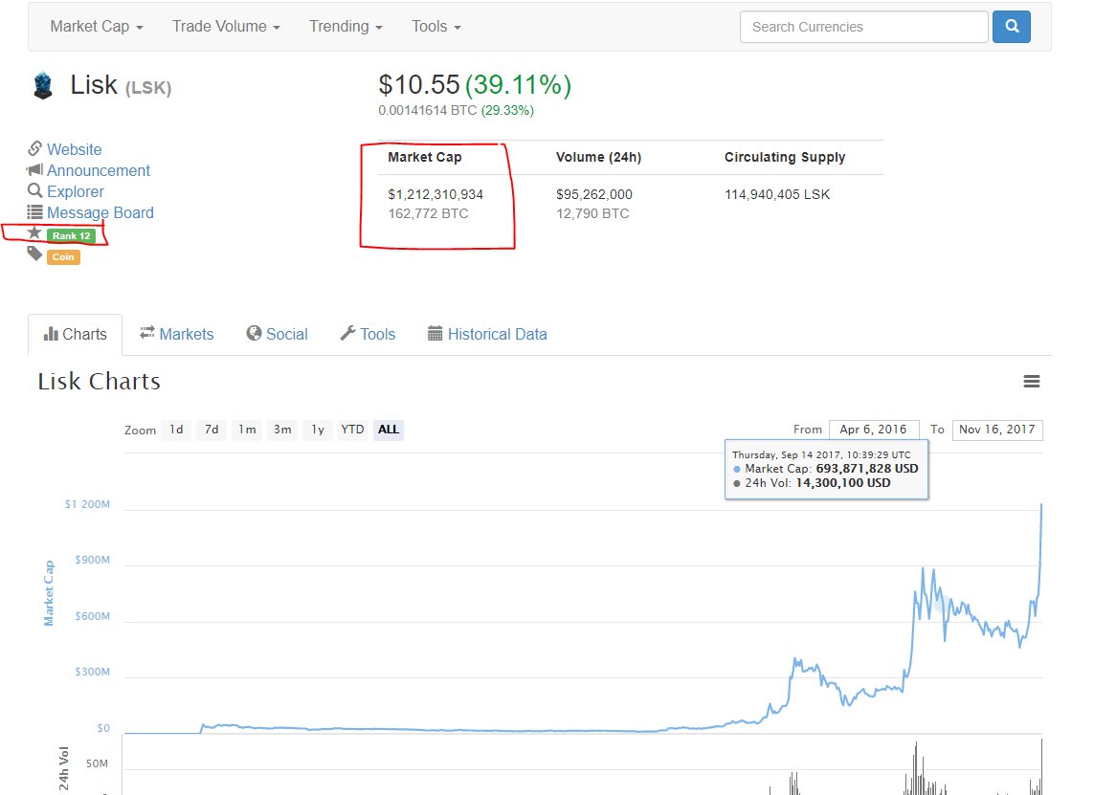The height and width of the screenshot is (795, 1094).
Task: Open the Market Cap dropdown menu
Action: coord(97,27)
